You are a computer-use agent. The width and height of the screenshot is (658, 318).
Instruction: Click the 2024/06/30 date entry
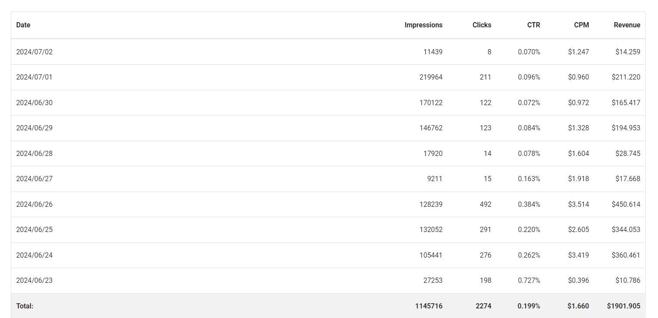(34, 103)
